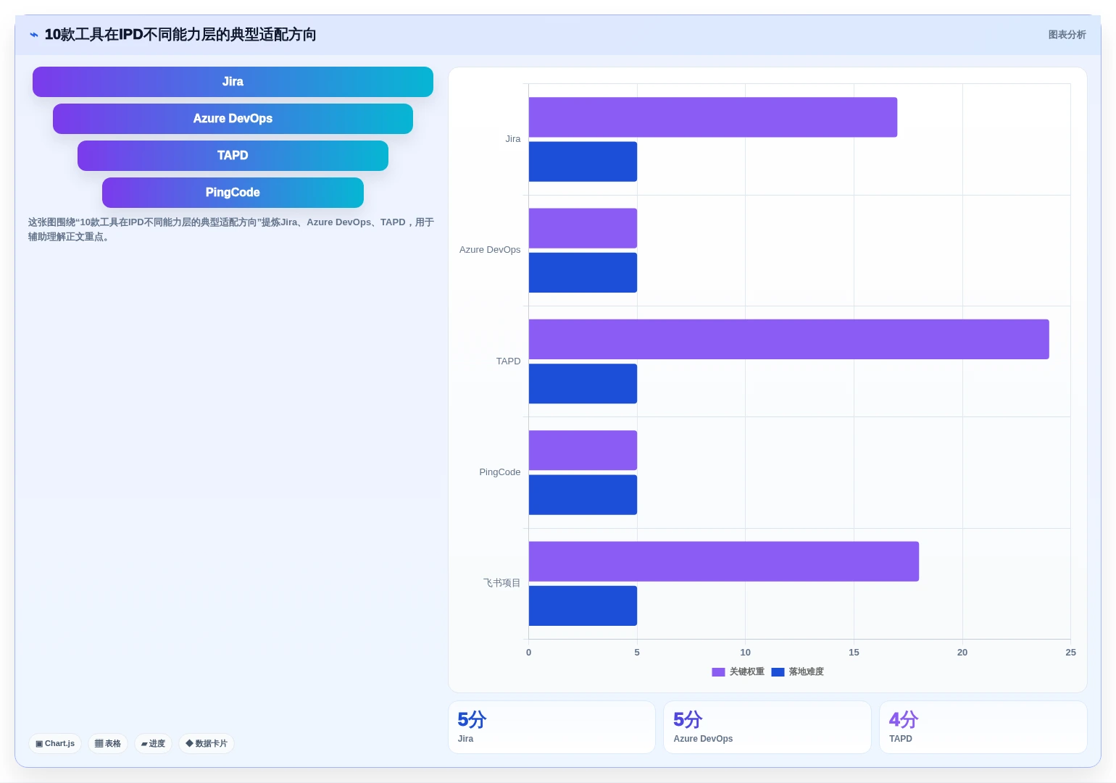This screenshot has width=1116, height=783.
Task: Click Azure DevOps blue bar in chart
Action: 583,272
